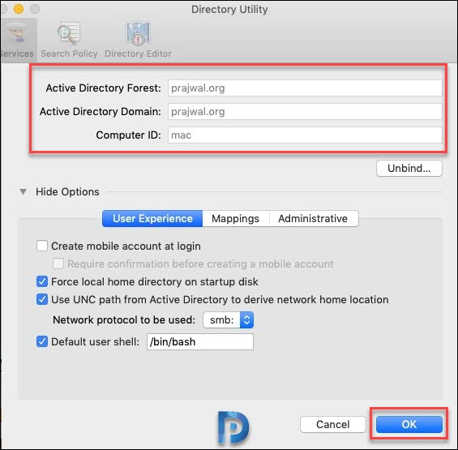
Task: Open the Directory Editor map icon
Action: click(138, 33)
